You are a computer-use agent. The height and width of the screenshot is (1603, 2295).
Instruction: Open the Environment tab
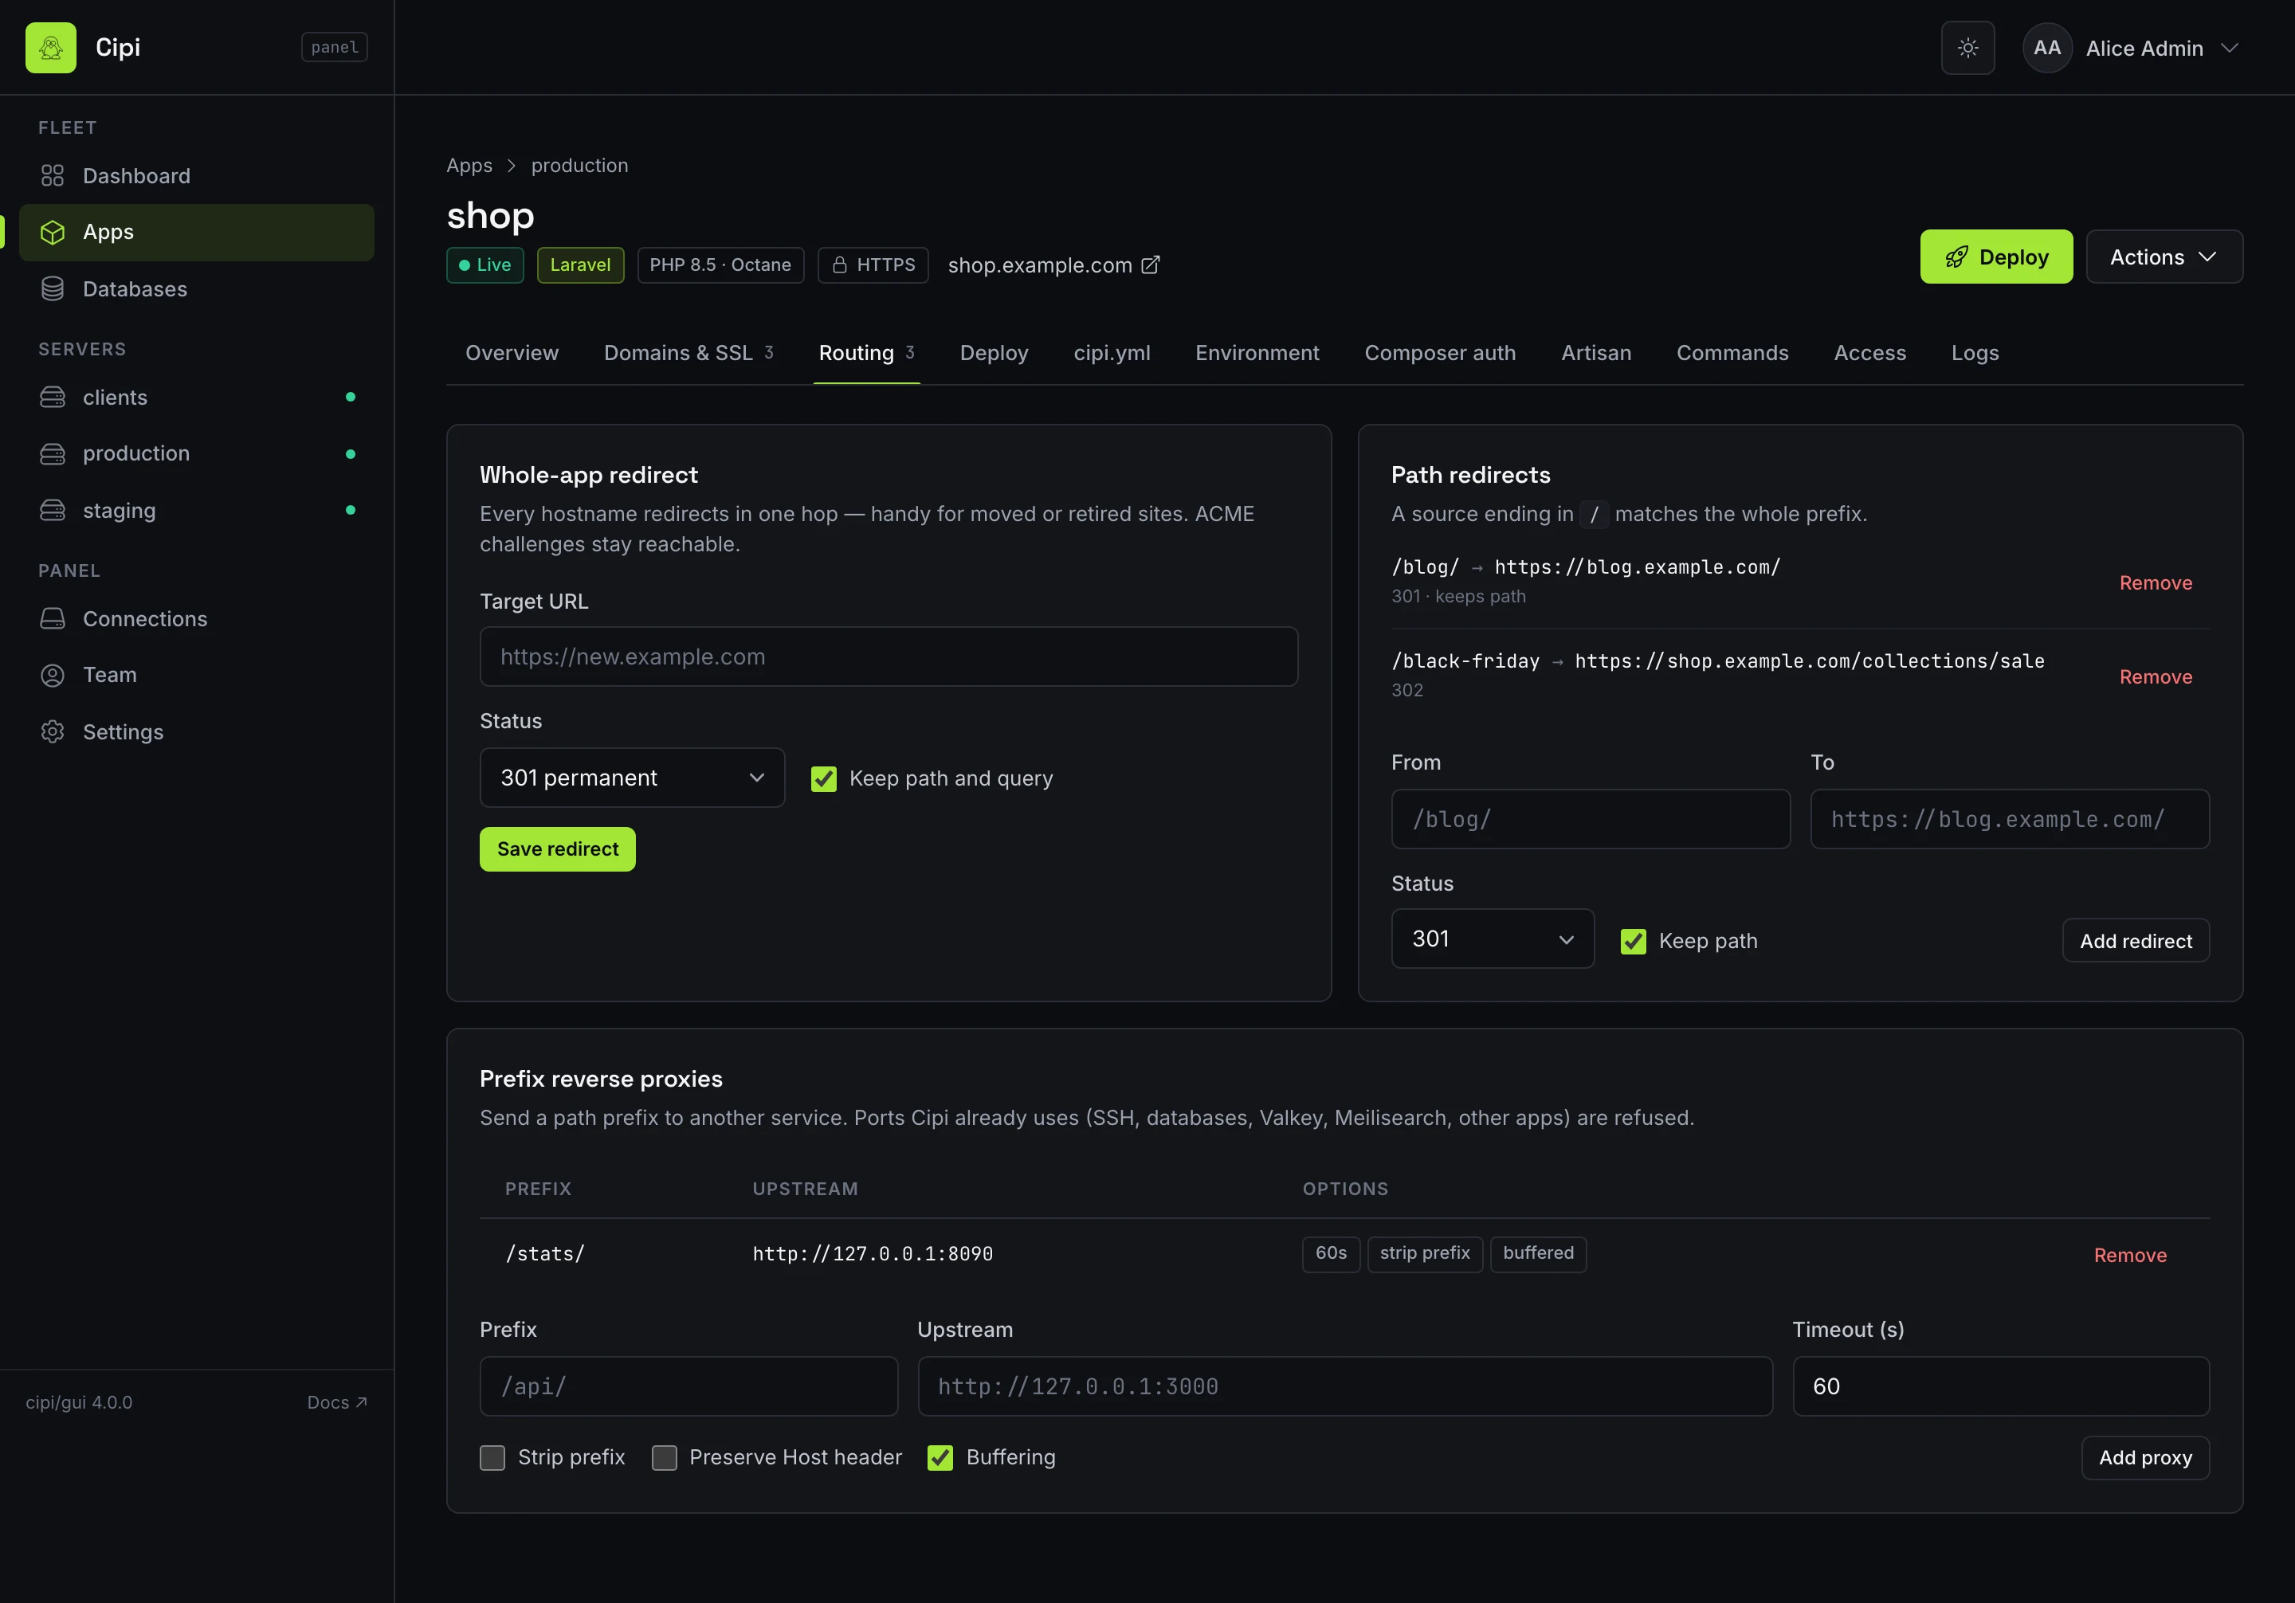click(1257, 353)
